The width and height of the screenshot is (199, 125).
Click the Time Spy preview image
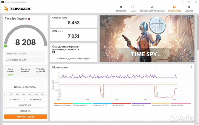coord(147,39)
